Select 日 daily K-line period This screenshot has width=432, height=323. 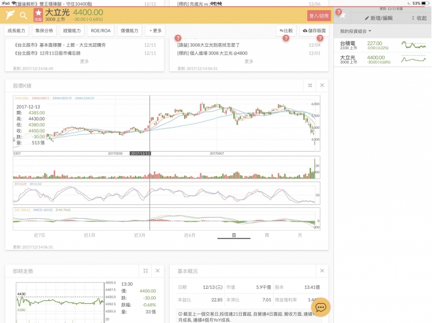(233, 235)
